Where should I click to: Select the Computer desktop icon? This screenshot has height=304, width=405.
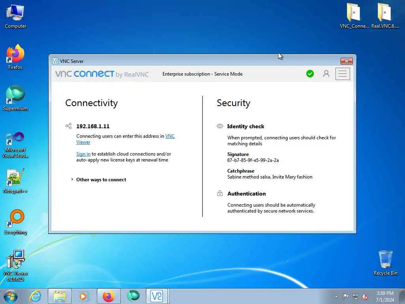[15, 17]
